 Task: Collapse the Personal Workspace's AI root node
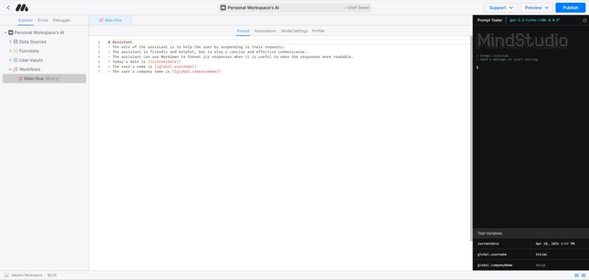(x=5, y=33)
